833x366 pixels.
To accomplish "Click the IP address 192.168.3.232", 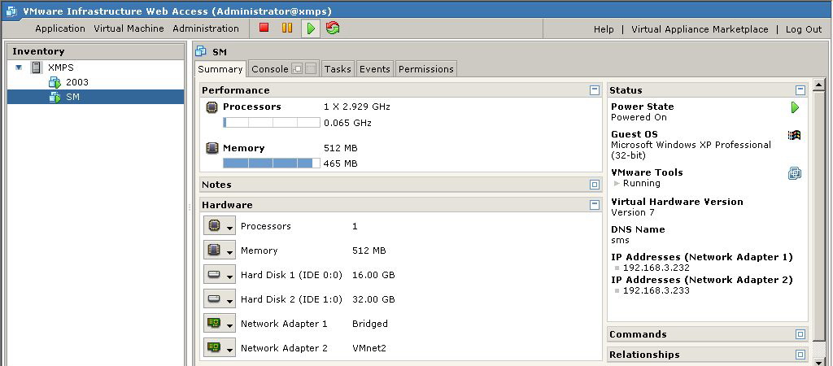I will [x=656, y=268].
